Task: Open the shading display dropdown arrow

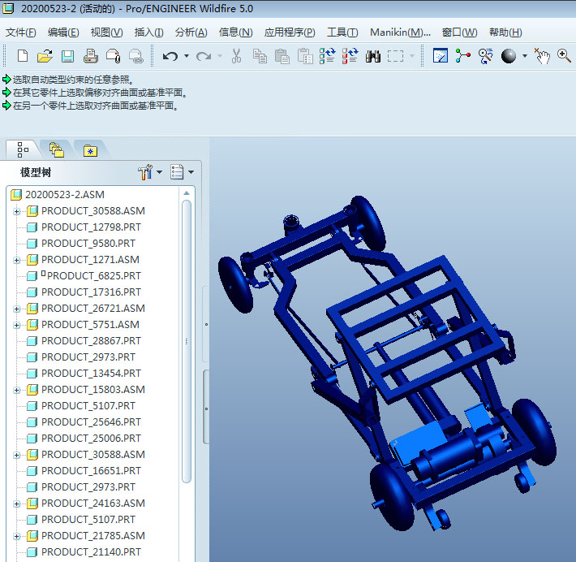Action: (x=525, y=56)
